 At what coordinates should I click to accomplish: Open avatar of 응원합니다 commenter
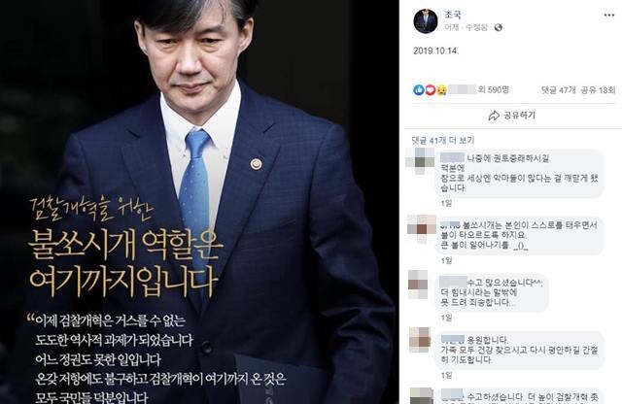(420, 339)
